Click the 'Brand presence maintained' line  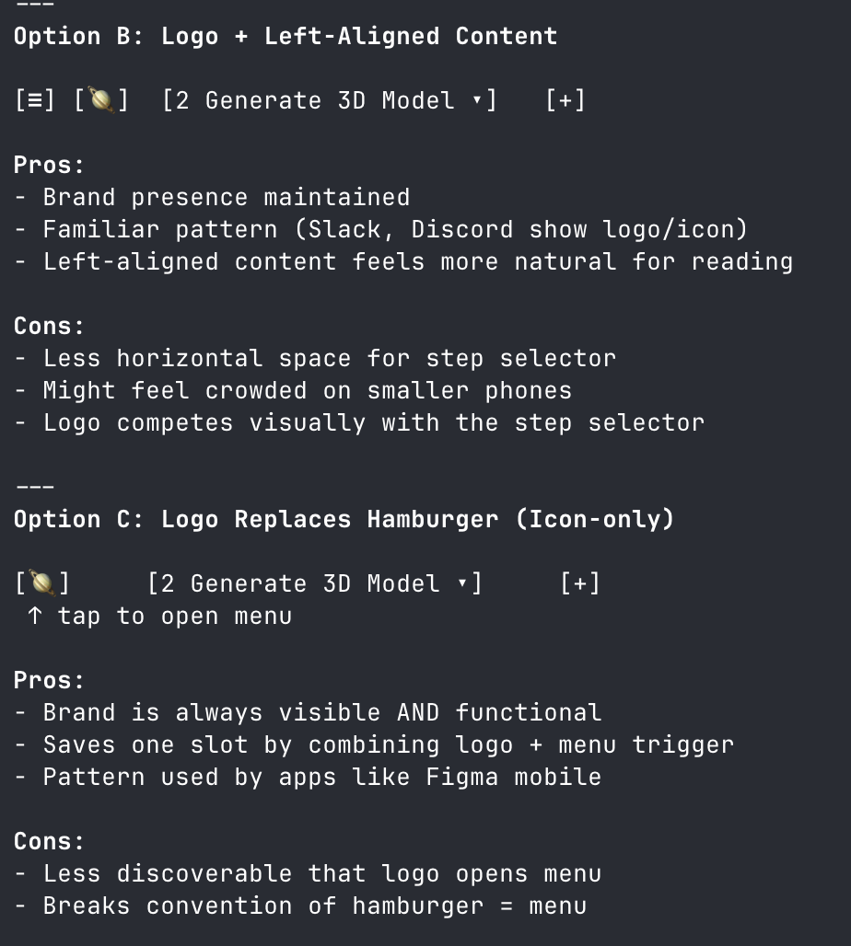226,197
